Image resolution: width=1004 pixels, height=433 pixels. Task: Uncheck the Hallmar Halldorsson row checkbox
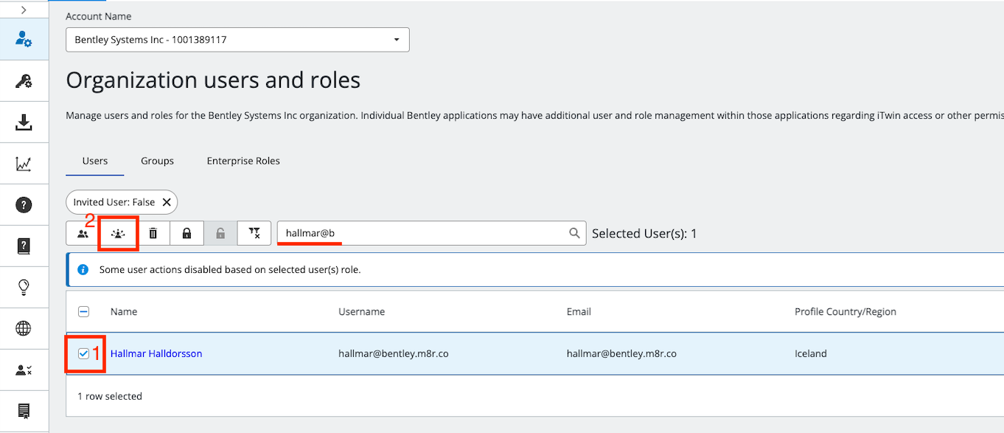coord(84,354)
